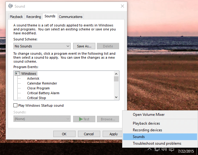
Task: Click the taskbar volume speaker icon
Action: coord(164,150)
